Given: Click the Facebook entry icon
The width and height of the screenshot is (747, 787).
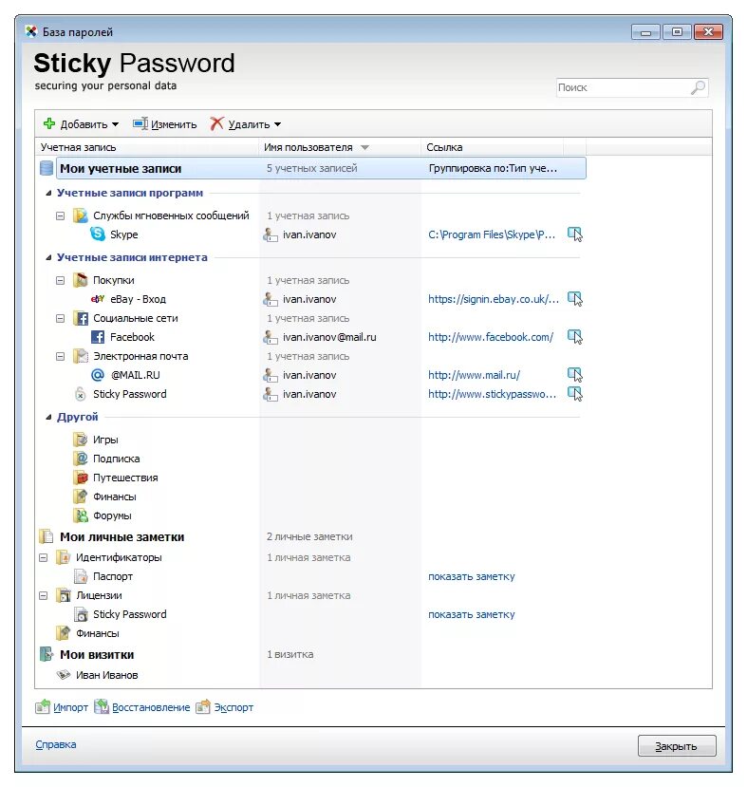Looking at the screenshot, I should (98, 337).
